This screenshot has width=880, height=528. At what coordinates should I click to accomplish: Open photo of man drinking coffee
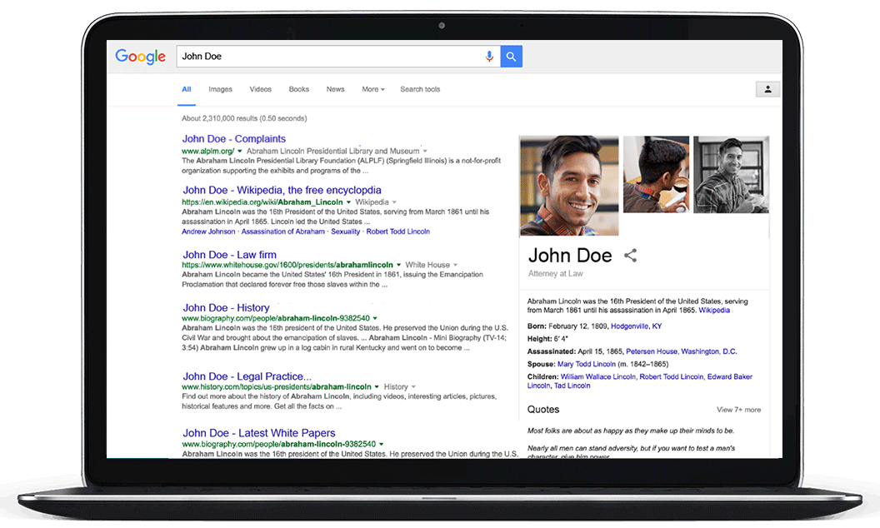656,174
